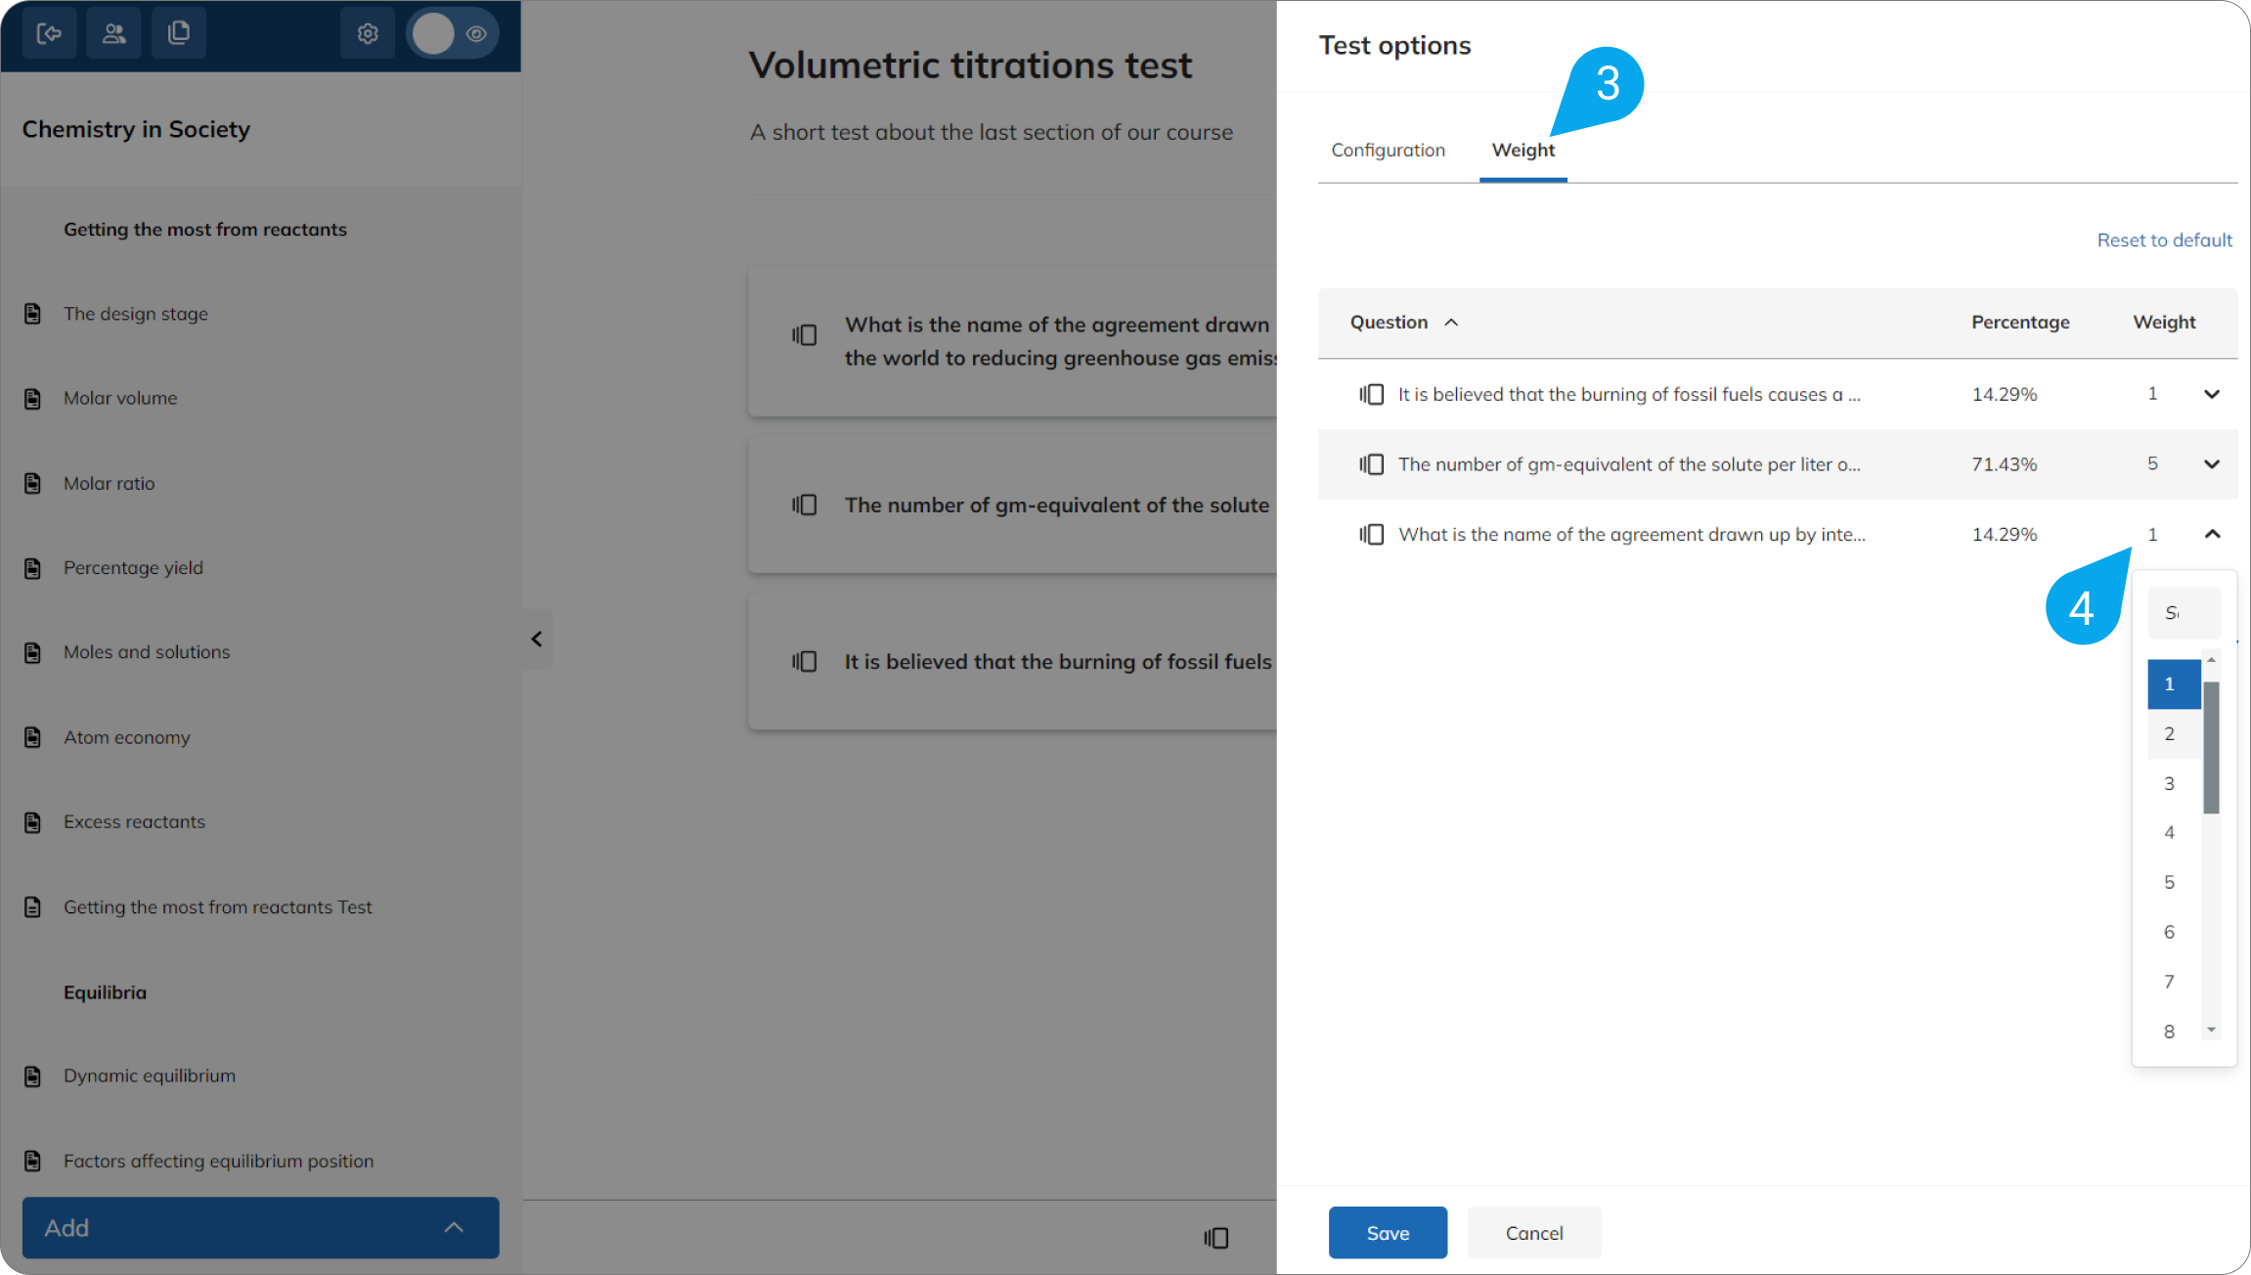Image resolution: width=2251 pixels, height=1275 pixels.
Task: Open the Weight tab
Action: pos(1523,150)
